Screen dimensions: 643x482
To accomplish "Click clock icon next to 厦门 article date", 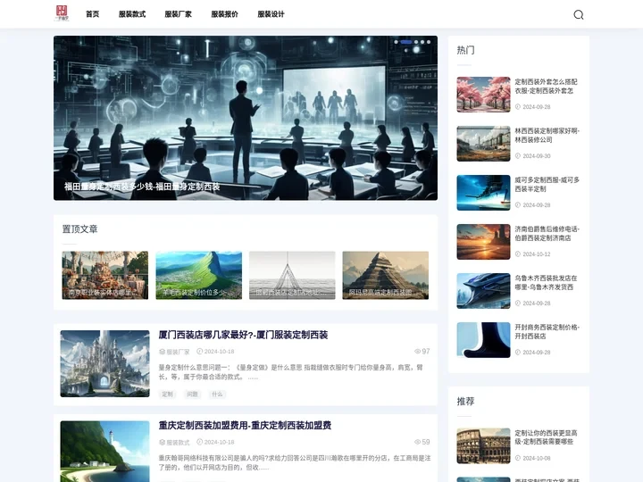I will click(x=199, y=352).
